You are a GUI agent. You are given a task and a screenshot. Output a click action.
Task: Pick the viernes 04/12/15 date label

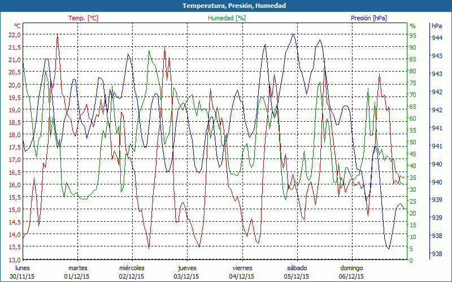pyautogui.click(x=242, y=272)
